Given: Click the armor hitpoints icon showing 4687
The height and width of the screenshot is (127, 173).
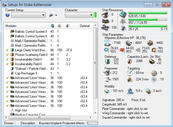Looking at the screenshot, I should coord(129,43).
